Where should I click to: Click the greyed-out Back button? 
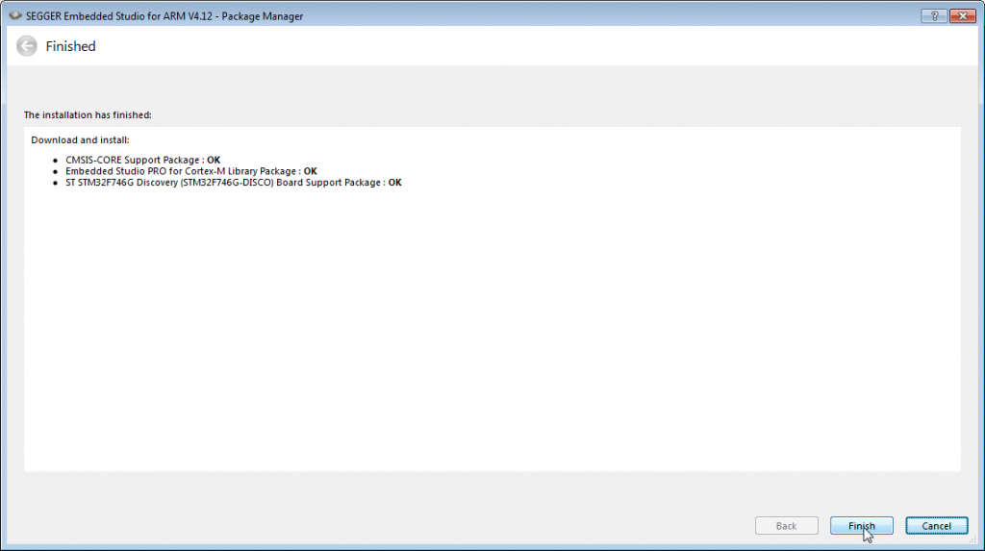tap(786, 526)
